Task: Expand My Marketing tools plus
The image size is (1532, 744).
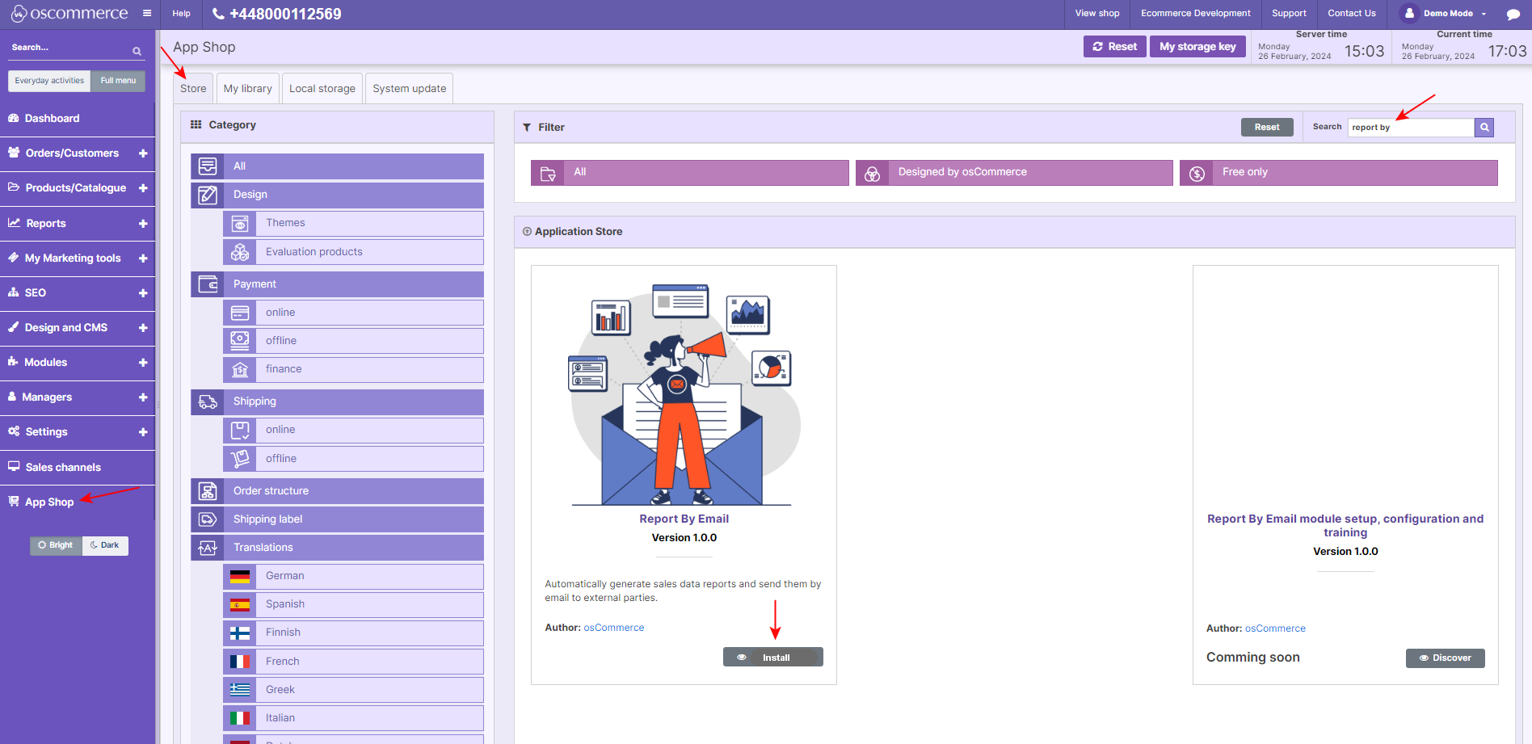Action: 143,259
